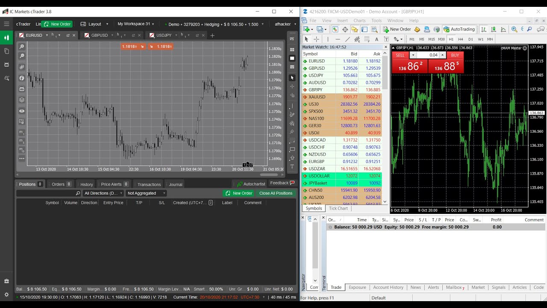This screenshot has height=308, width=547.
Task: Select the text drawing tool in cTrader
Action: point(292,166)
